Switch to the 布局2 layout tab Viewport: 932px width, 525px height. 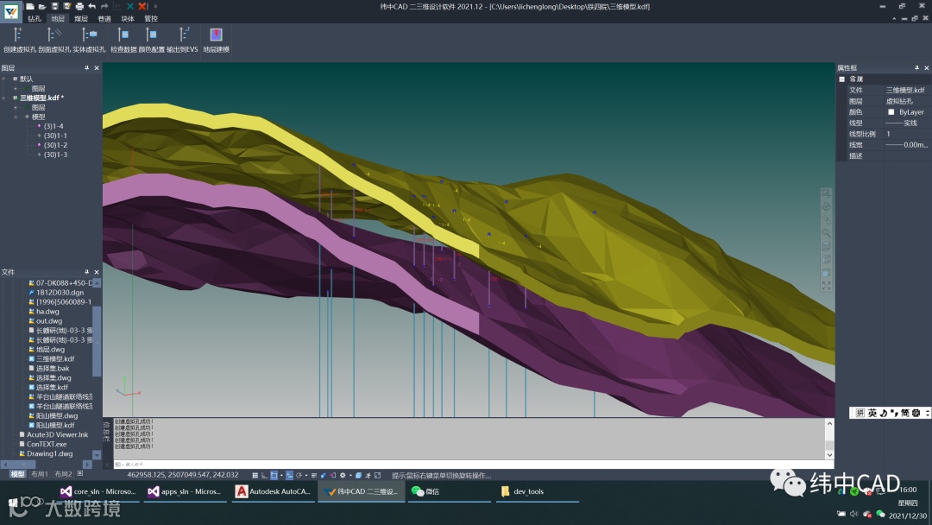pos(63,474)
